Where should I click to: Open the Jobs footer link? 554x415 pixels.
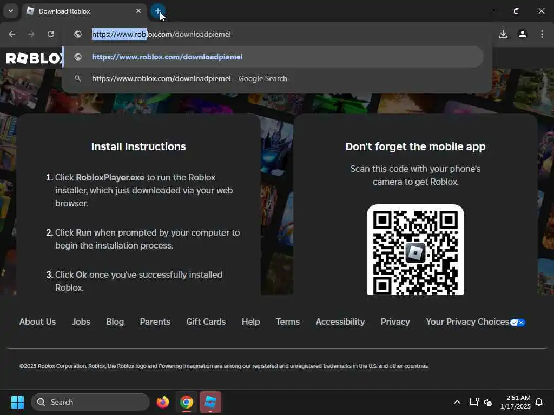click(81, 322)
